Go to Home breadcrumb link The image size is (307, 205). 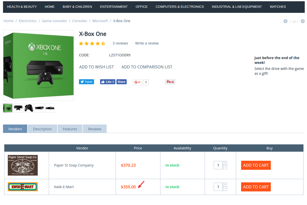9,21
